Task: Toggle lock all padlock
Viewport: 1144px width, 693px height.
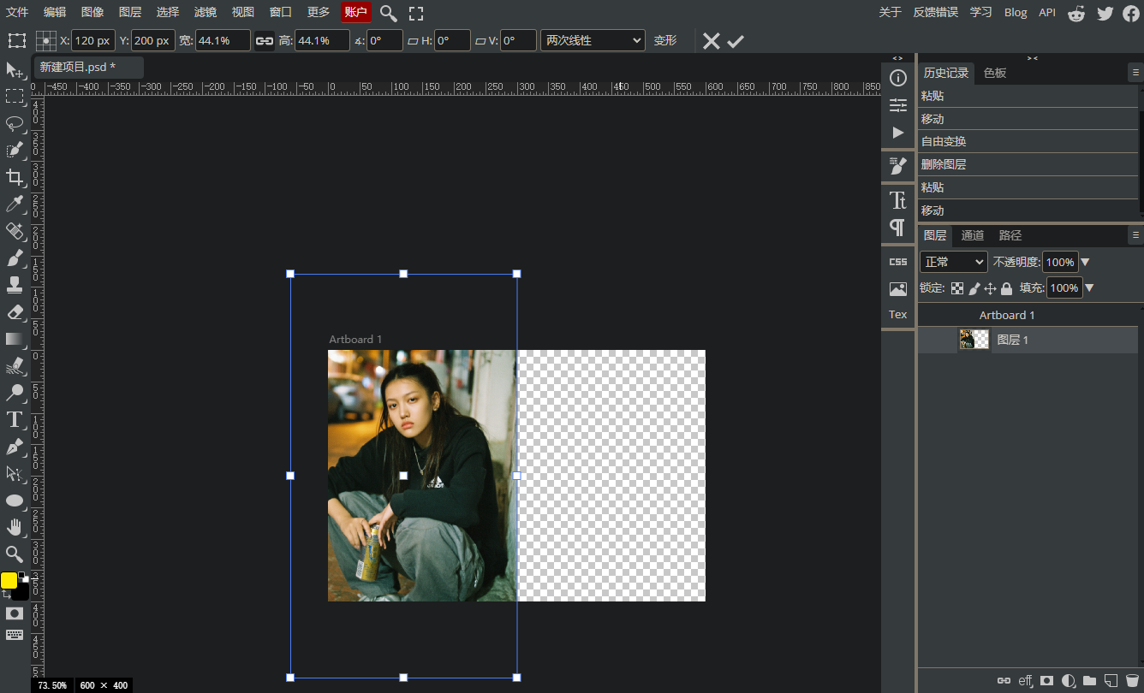Action: click(x=1007, y=288)
